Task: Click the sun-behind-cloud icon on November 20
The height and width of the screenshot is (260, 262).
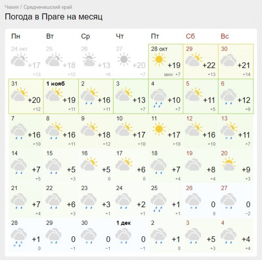Action: tap(229, 164)
